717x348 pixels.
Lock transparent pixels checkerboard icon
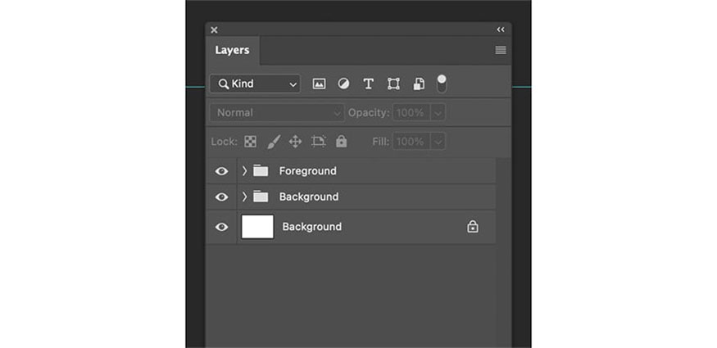pyautogui.click(x=250, y=142)
